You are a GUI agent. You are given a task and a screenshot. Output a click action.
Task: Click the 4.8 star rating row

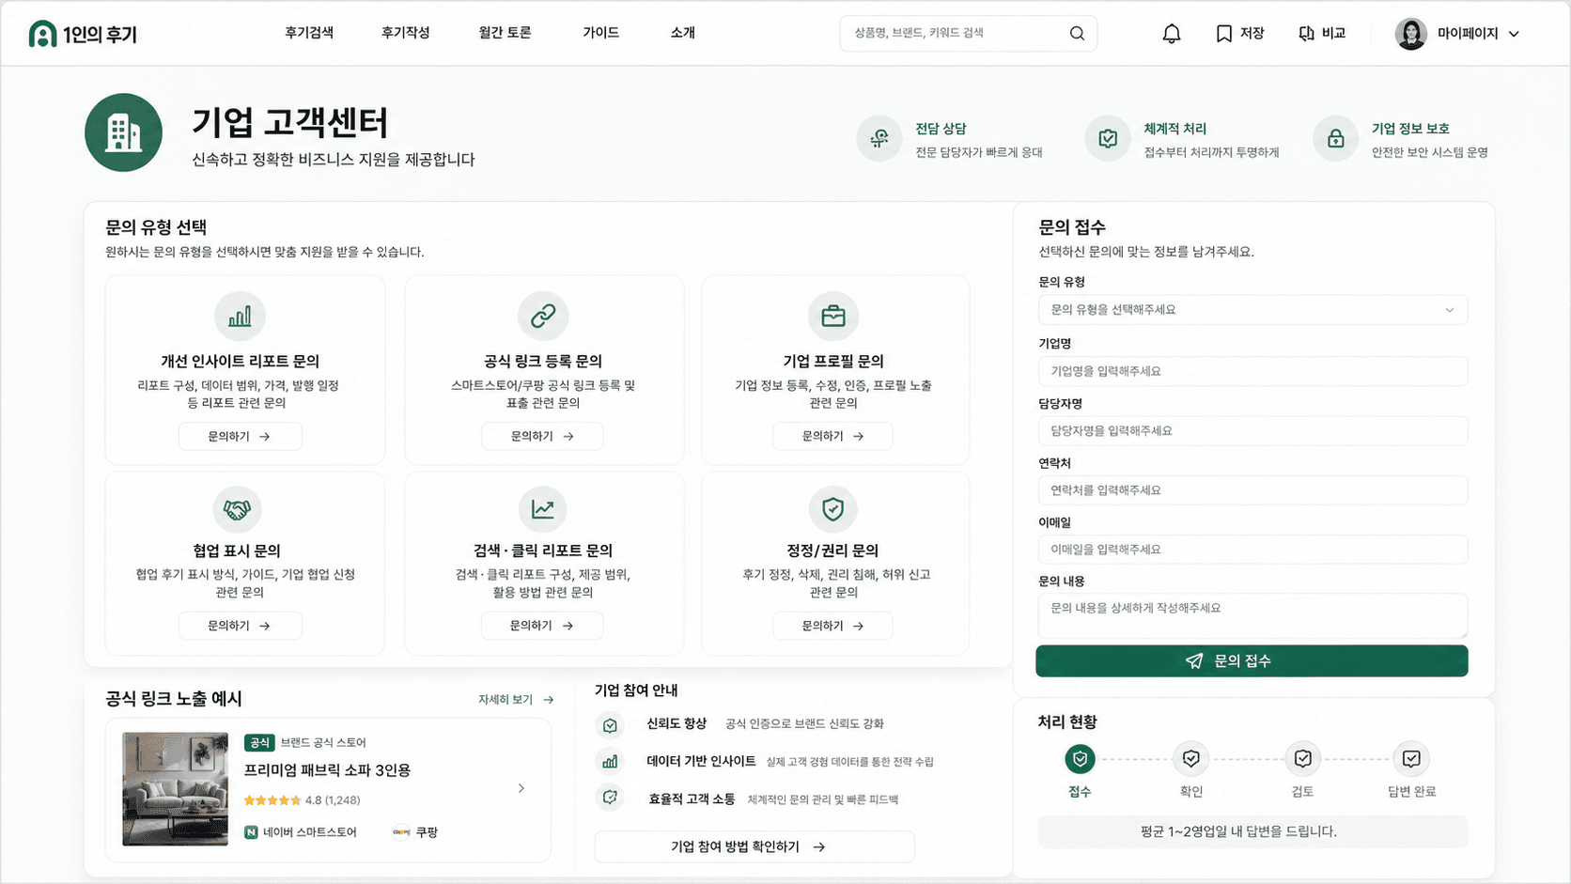302,800
